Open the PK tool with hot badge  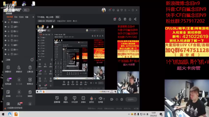[x=19, y=104]
